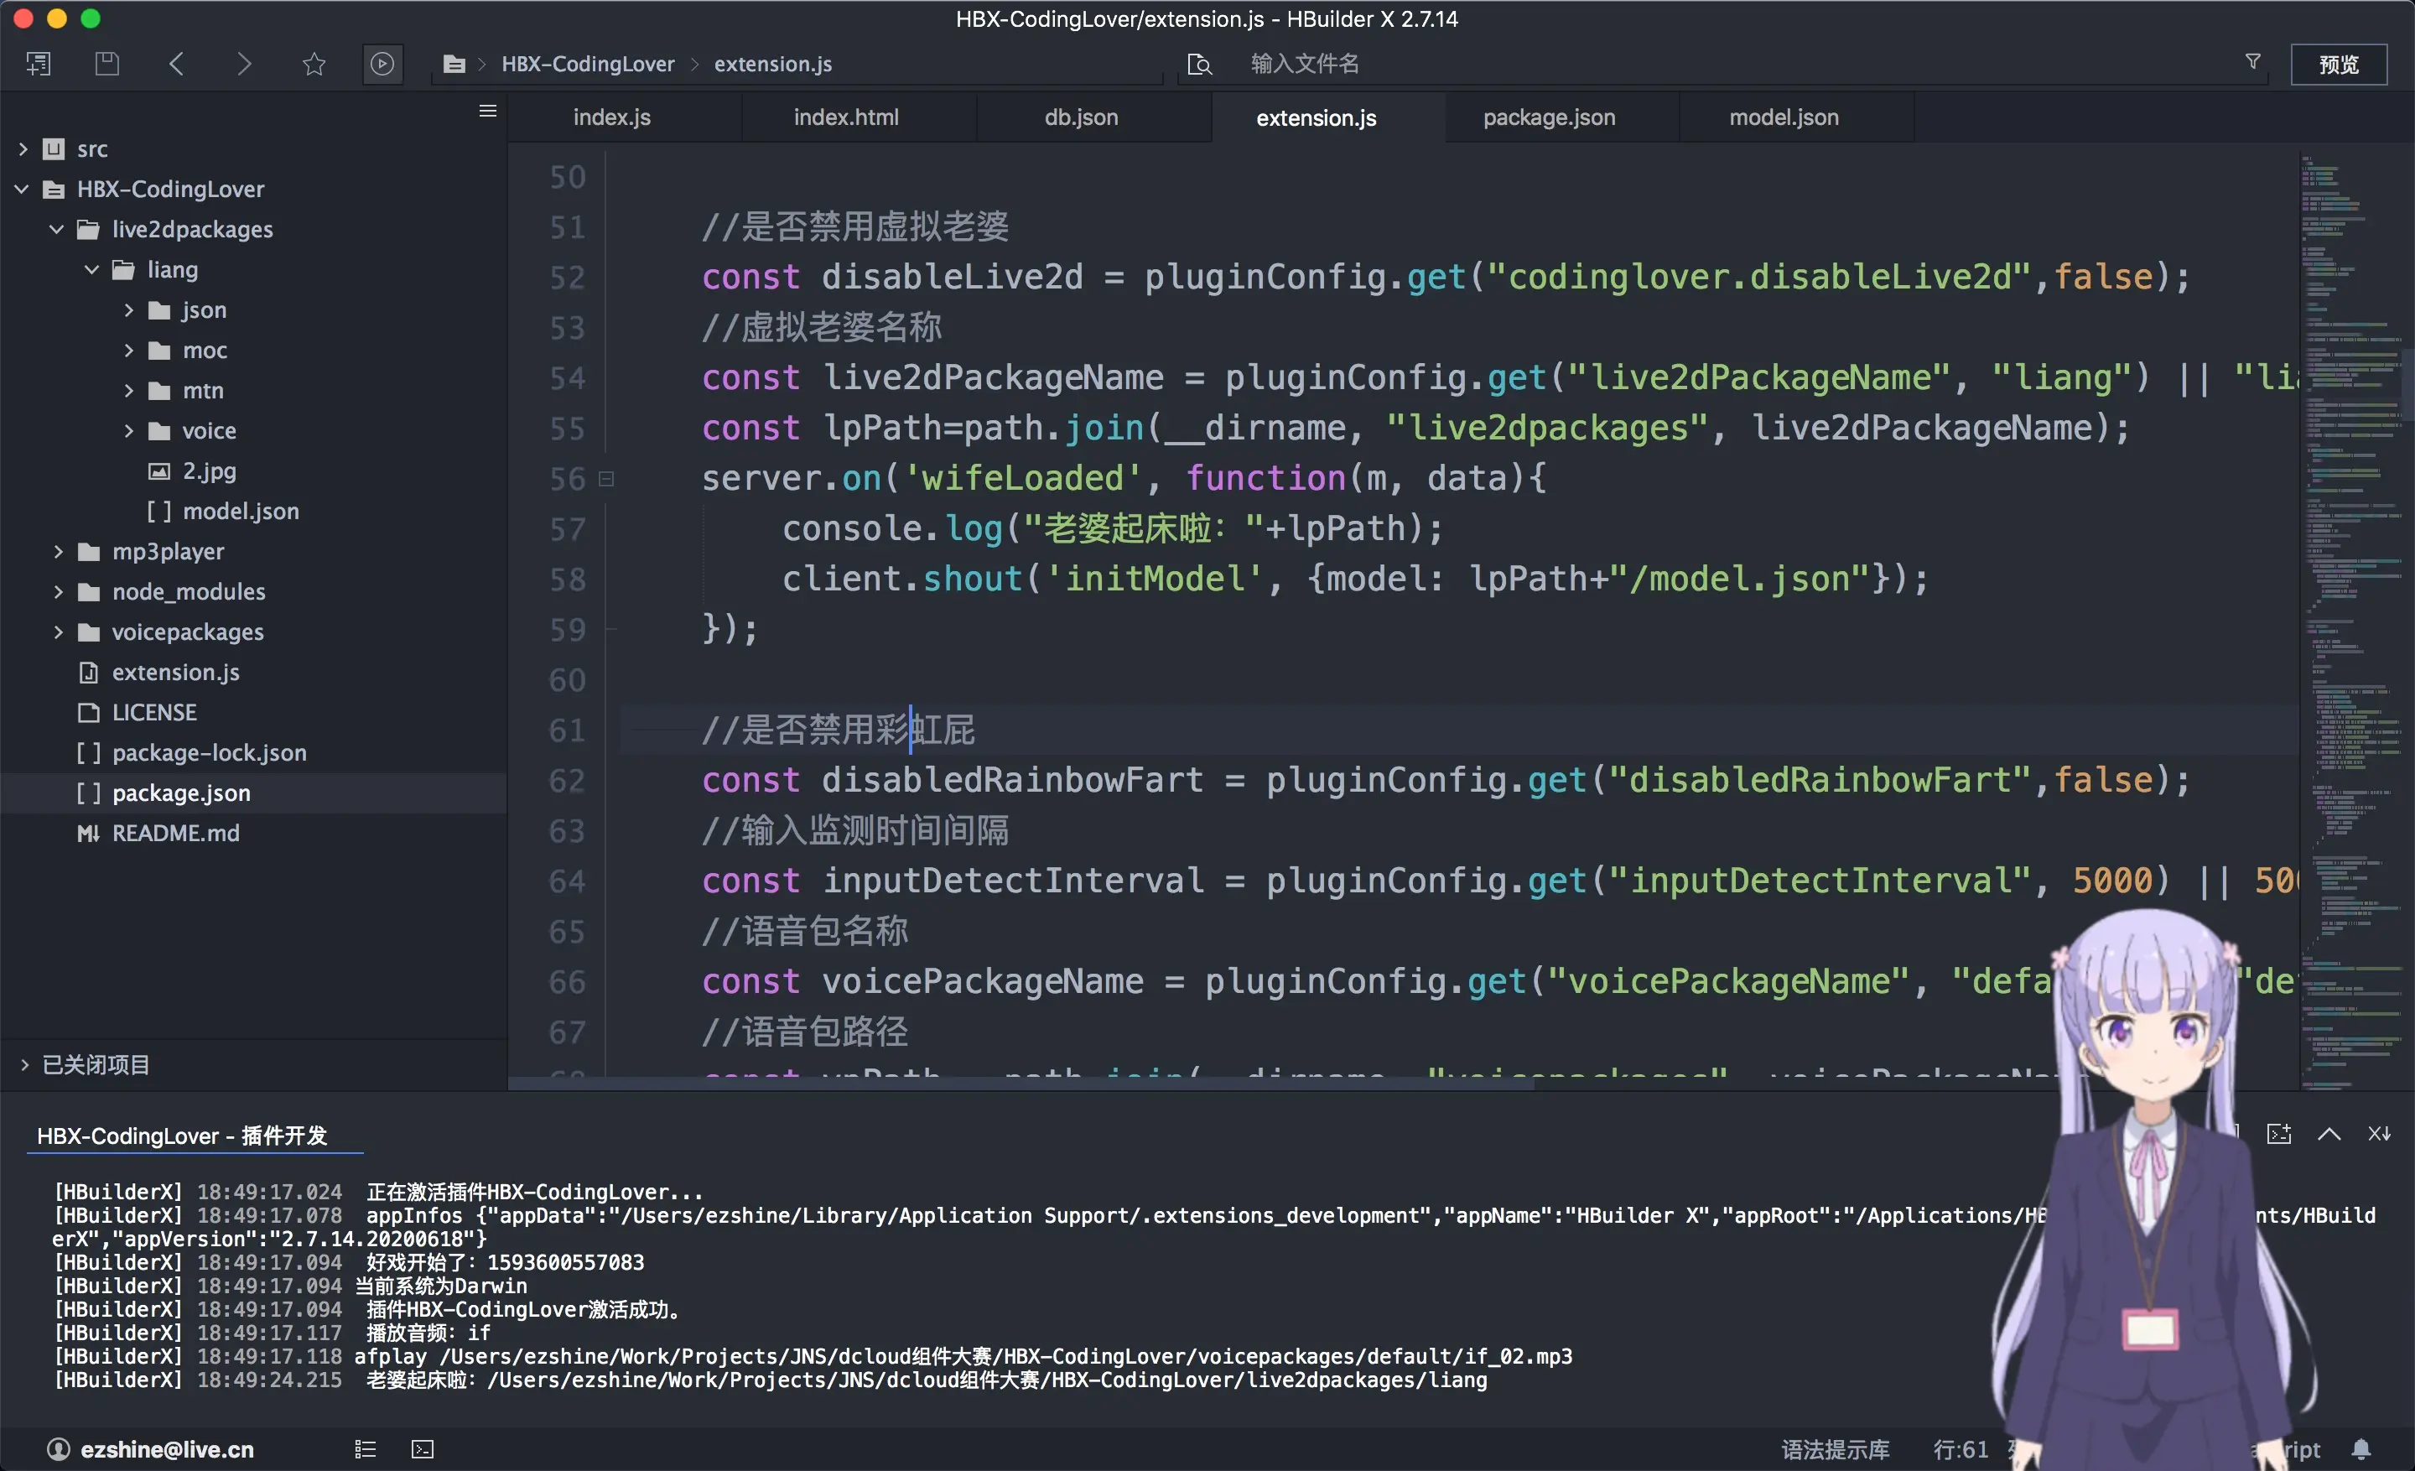Image resolution: width=2415 pixels, height=1471 pixels.
Task: Toggle the fold marker on line 56
Action: pyautogui.click(x=607, y=479)
